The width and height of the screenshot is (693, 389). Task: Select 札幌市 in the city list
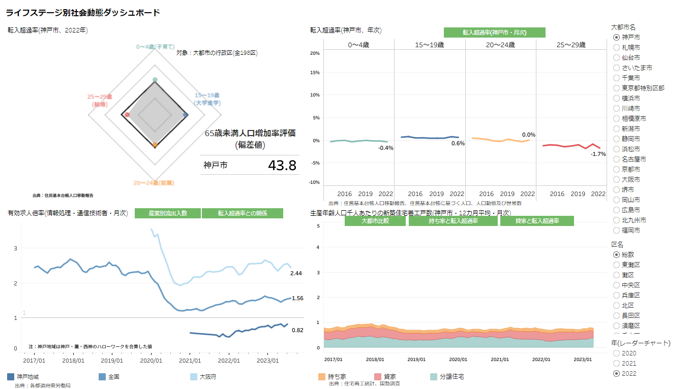pyautogui.click(x=617, y=47)
